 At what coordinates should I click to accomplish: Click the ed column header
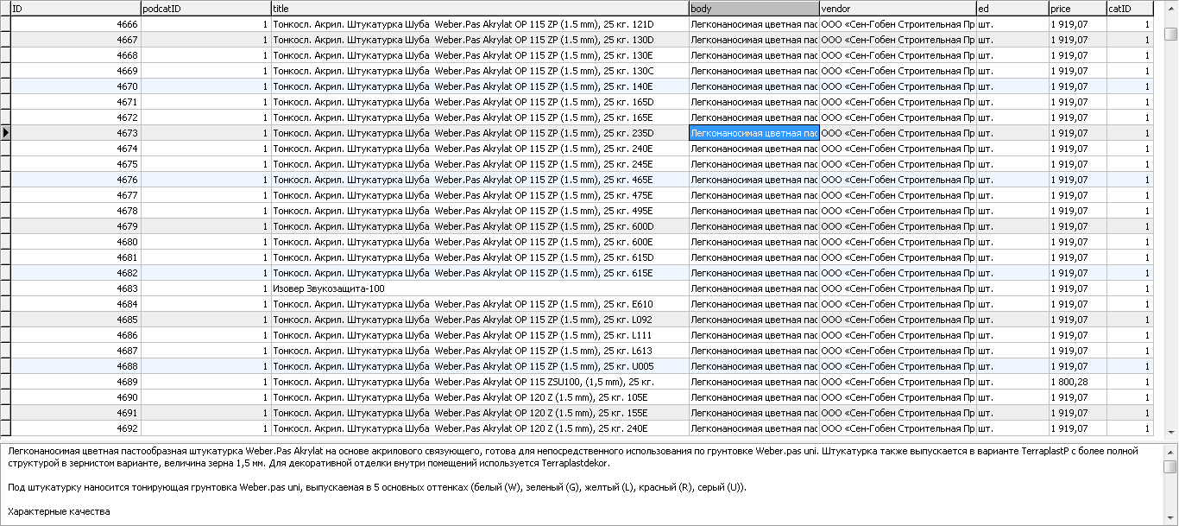[1012, 9]
